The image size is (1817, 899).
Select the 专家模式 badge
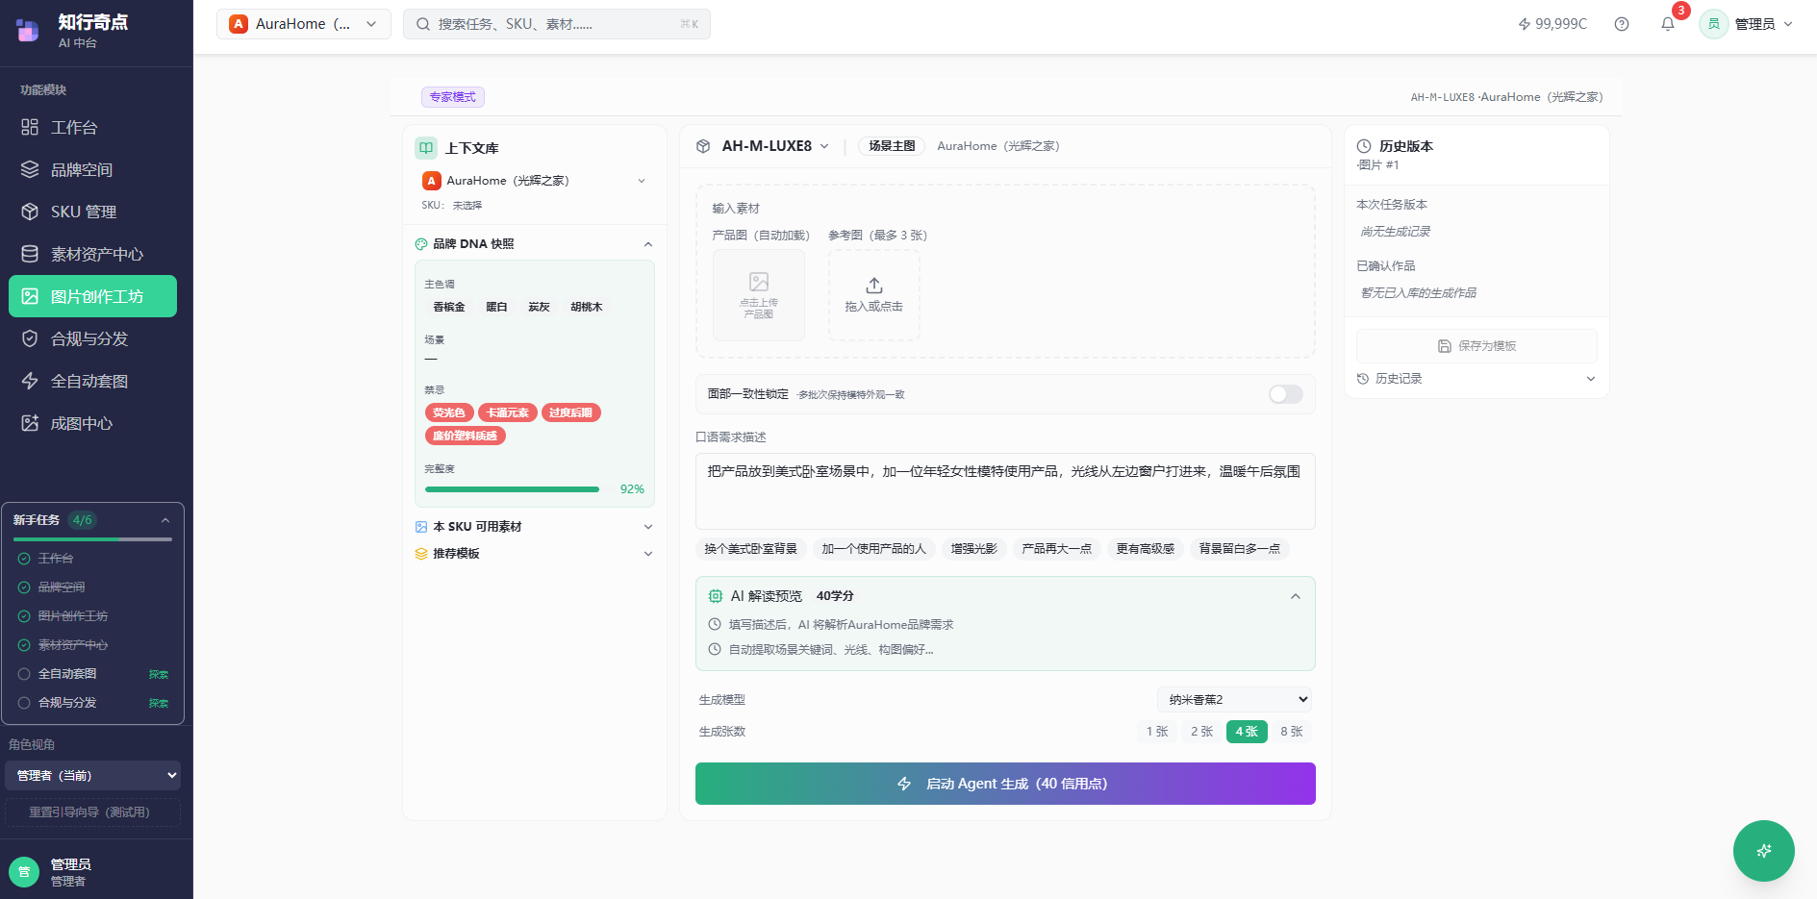tap(452, 96)
